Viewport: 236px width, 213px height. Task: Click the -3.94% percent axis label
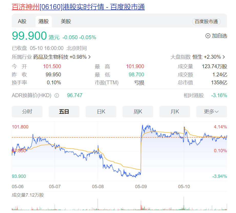220,176
